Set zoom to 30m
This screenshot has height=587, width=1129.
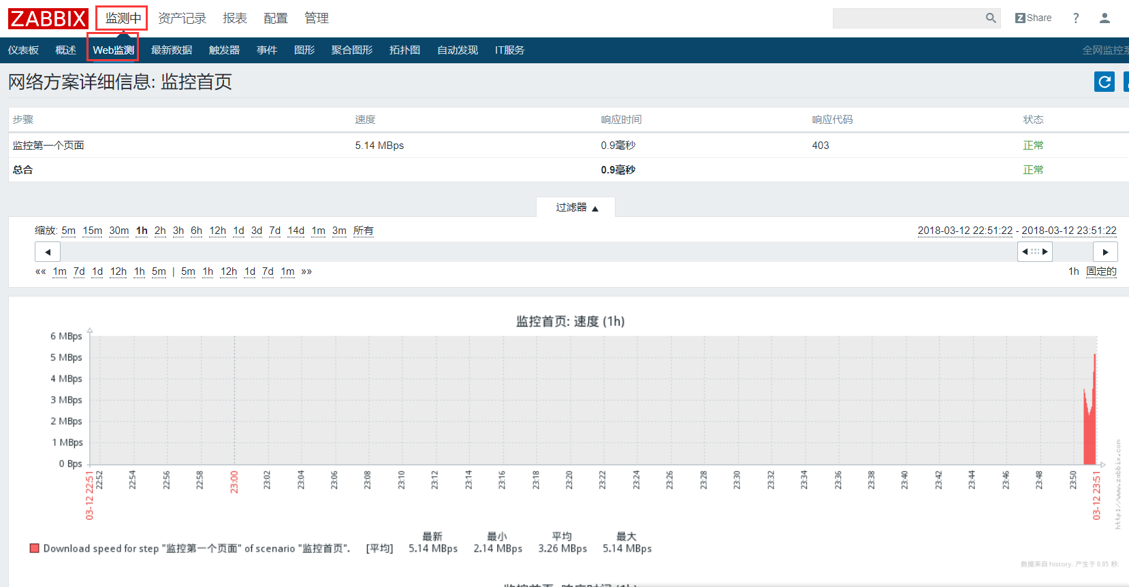[x=119, y=231]
